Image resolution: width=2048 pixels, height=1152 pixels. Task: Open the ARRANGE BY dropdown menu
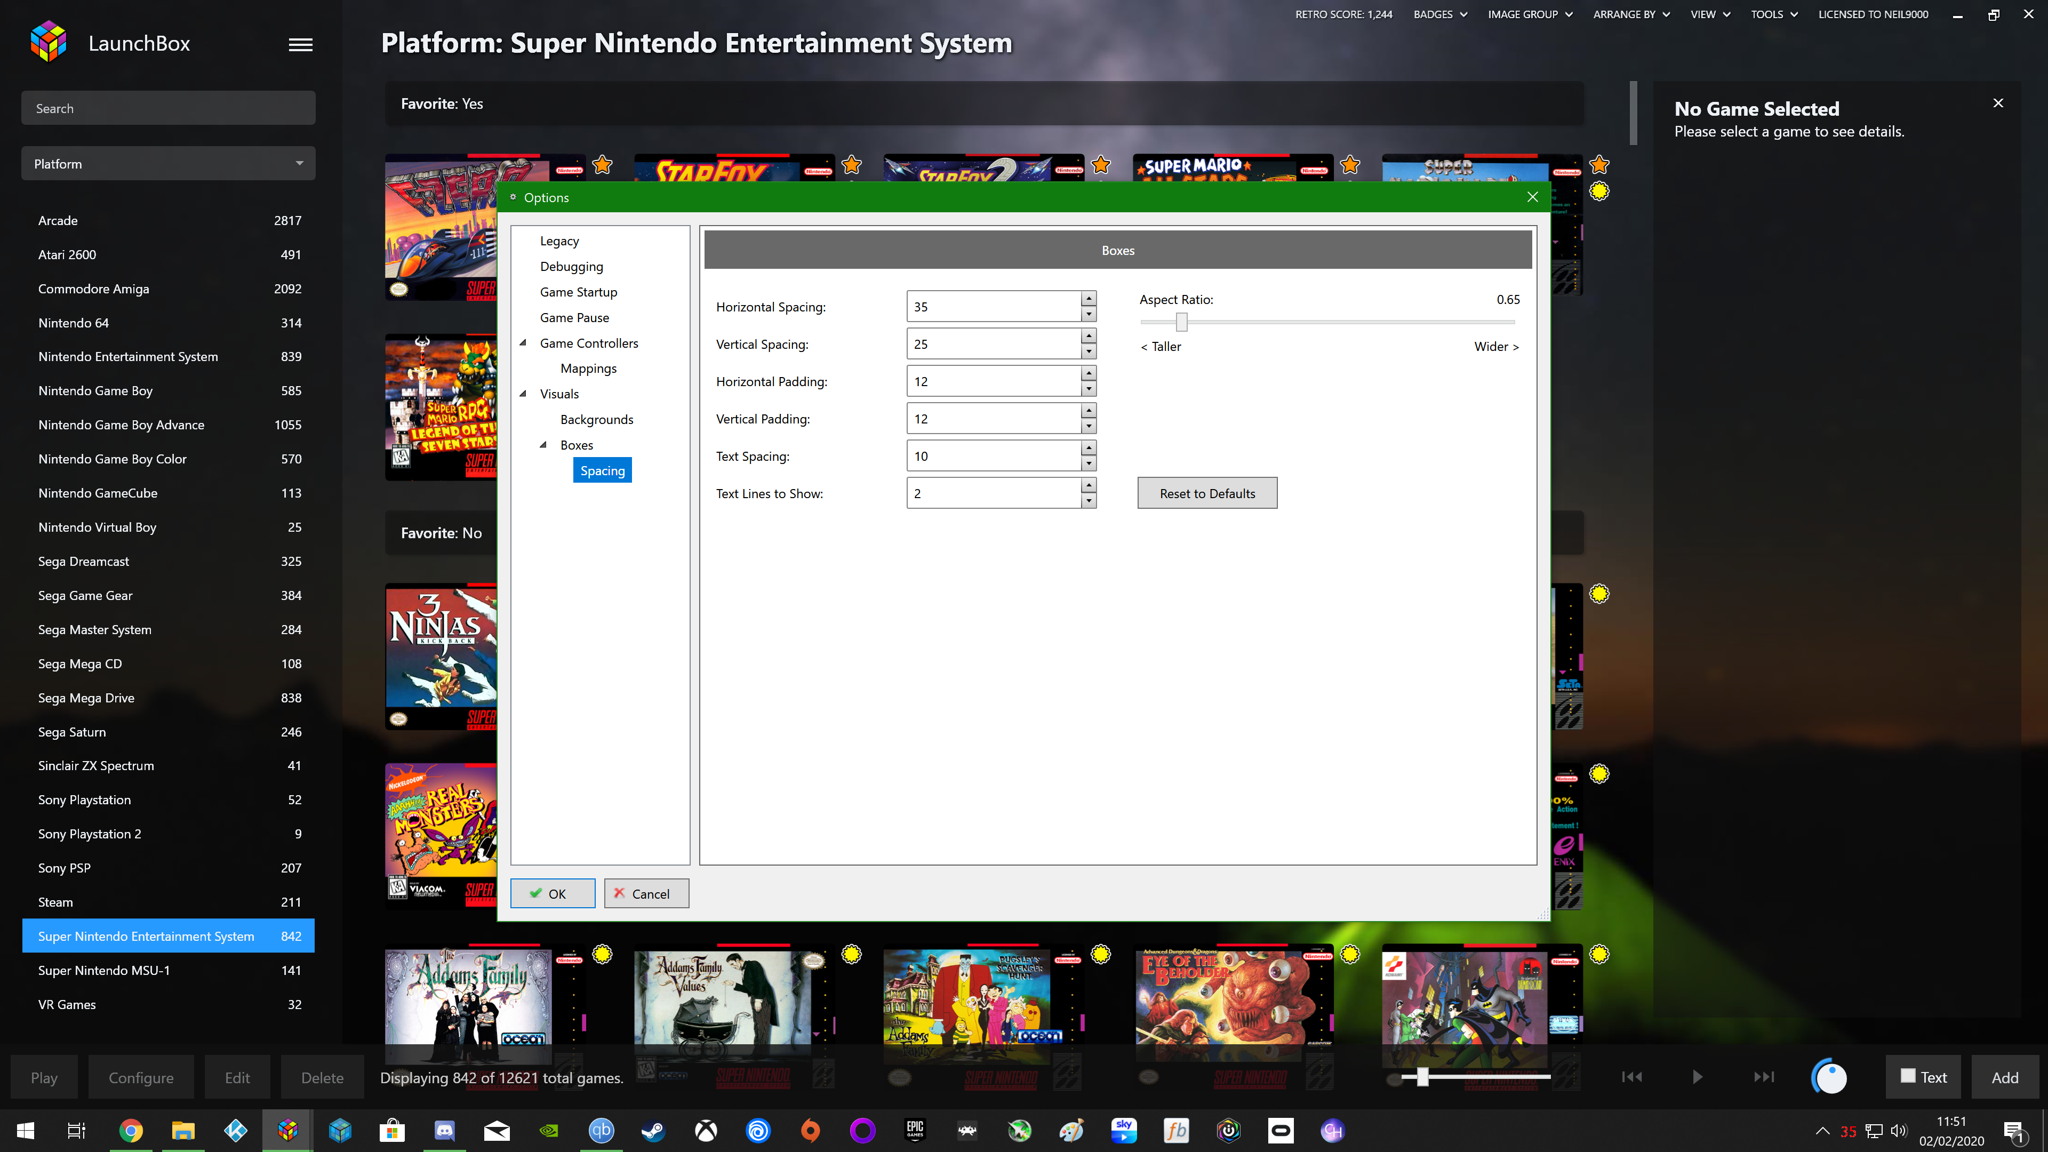[1631, 14]
